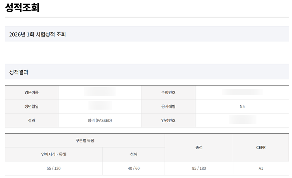Click the 인정번호 label cell

[168, 120]
